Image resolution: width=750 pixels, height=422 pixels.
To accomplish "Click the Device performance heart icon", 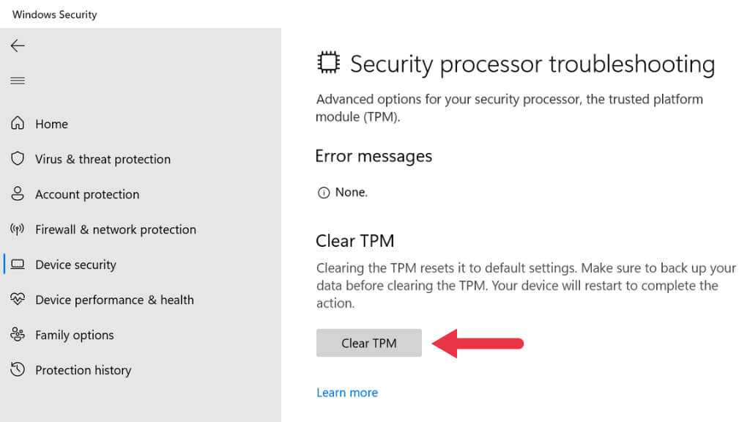I will tap(18, 300).
